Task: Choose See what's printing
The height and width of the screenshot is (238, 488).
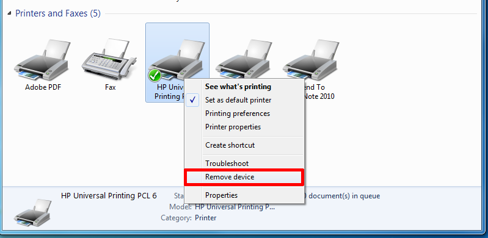Action: 238,87
